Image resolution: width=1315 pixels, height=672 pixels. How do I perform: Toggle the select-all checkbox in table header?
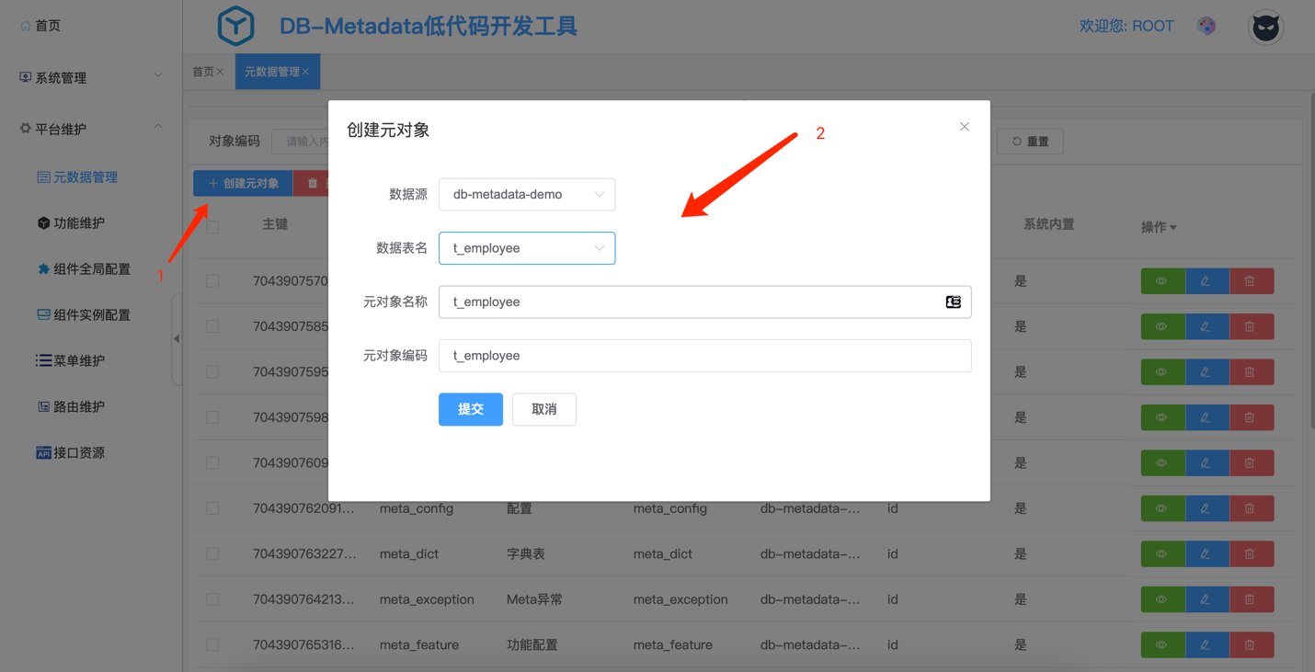212,226
